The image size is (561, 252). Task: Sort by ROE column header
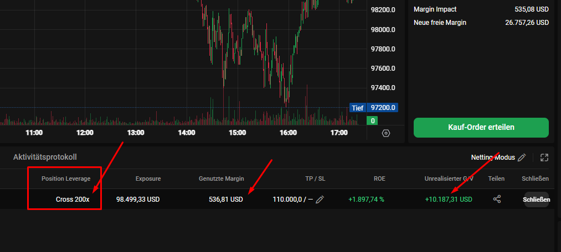coord(379,179)
